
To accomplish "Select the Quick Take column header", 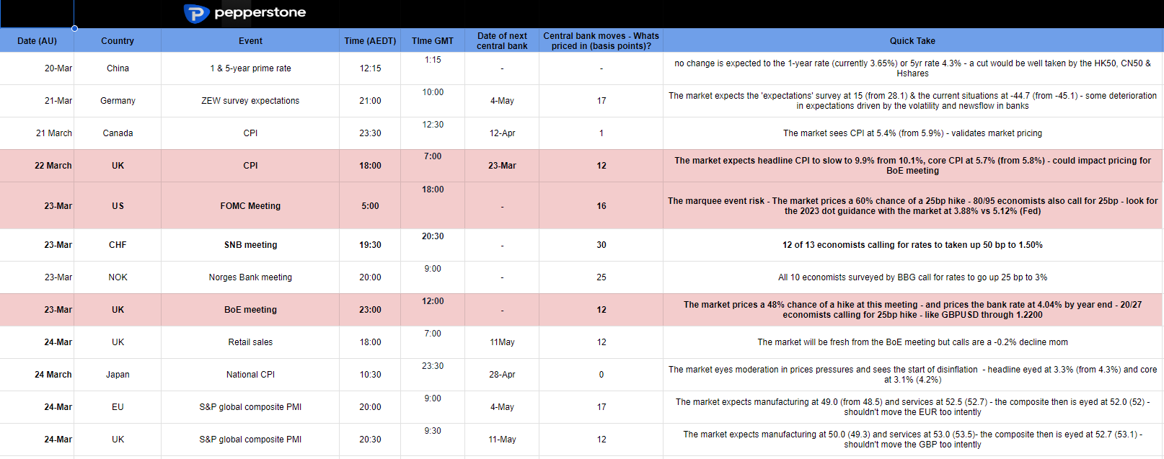I will coord(912,41).
